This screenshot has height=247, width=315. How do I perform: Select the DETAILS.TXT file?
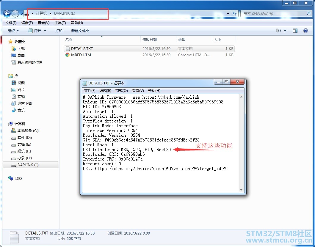click(149, 48)
